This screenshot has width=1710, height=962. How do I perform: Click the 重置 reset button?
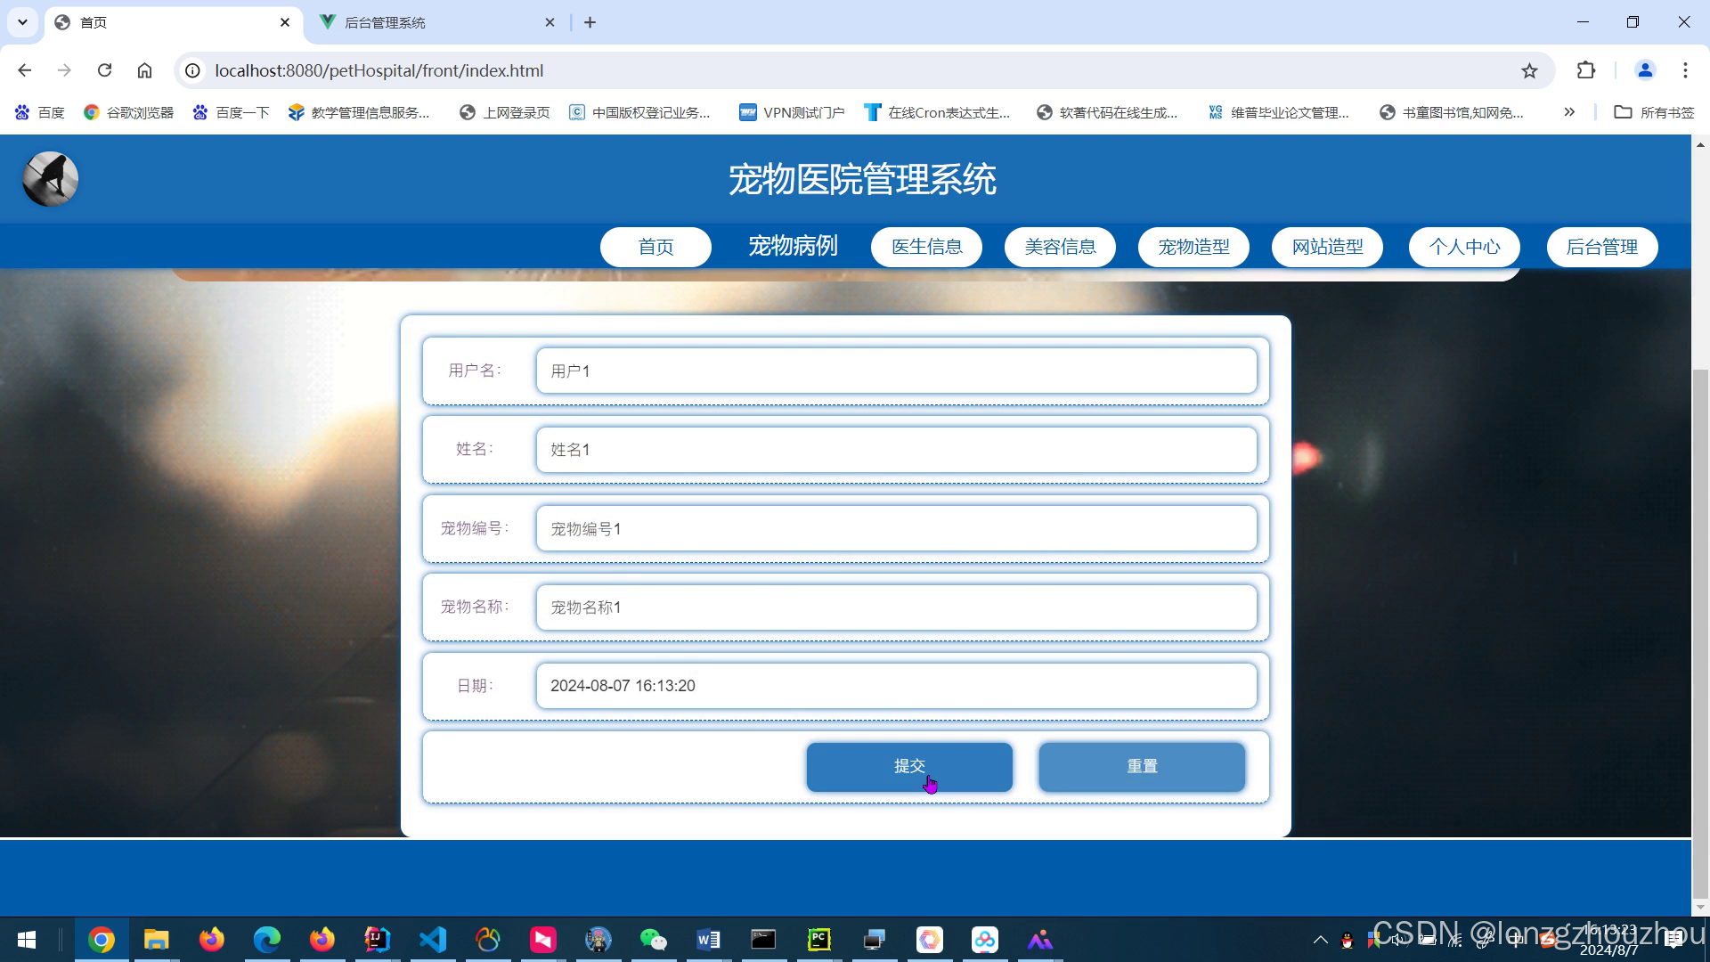coord(1142,767)
